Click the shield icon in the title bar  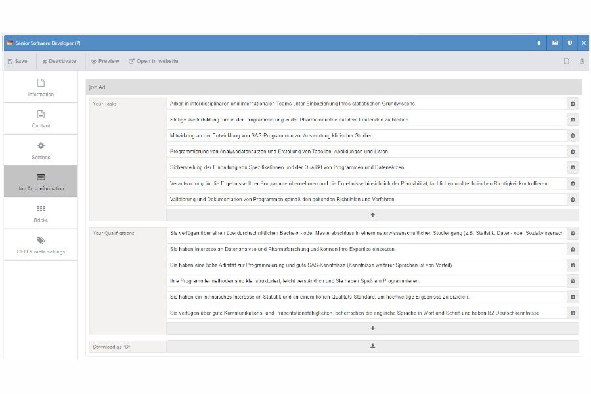tap(569, 43)
